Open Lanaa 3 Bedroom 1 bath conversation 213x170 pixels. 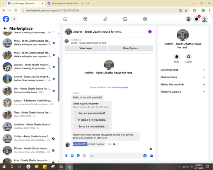pos(29,102)
